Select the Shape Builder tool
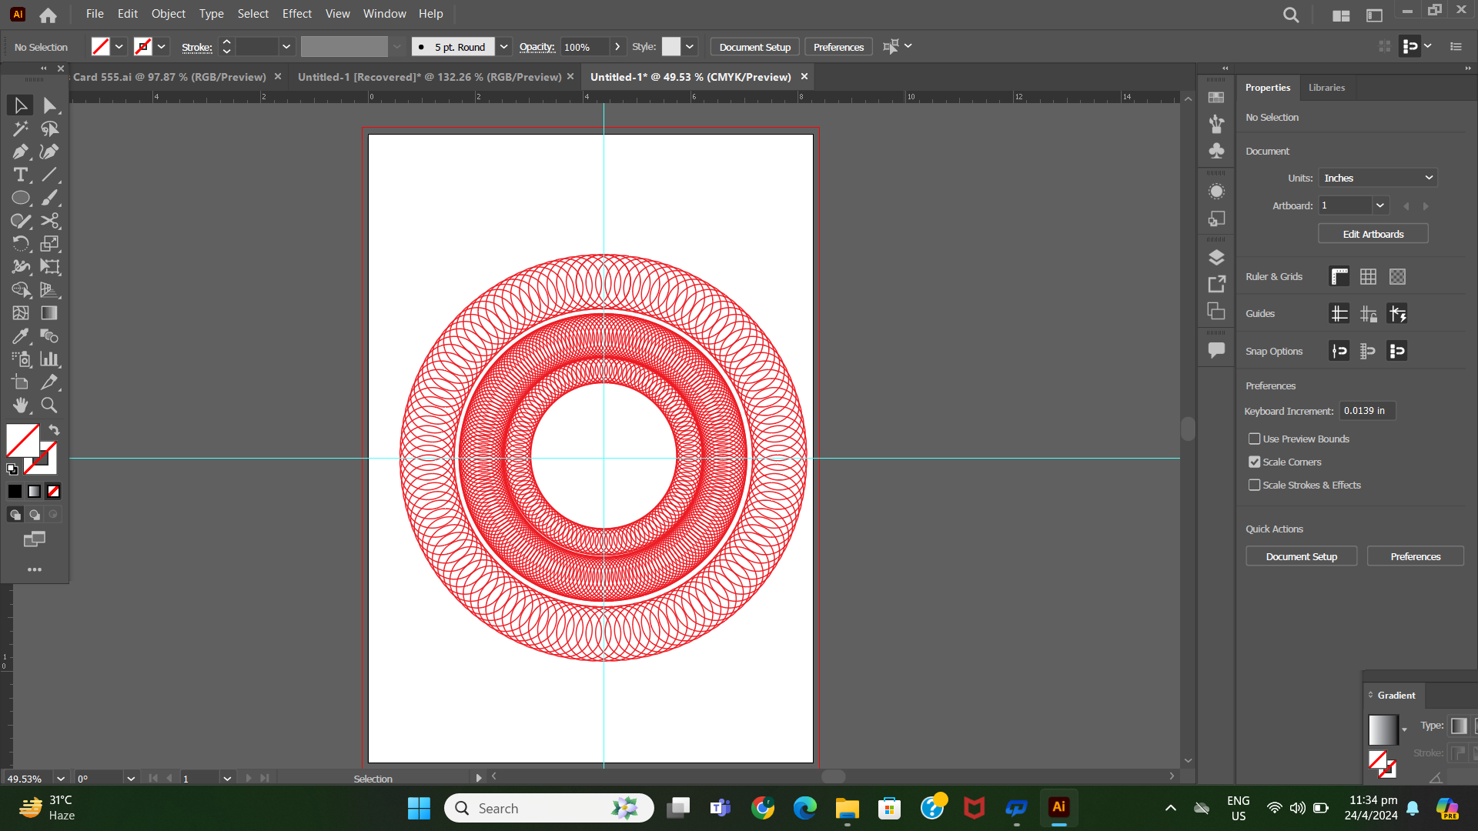 point(21,290)
